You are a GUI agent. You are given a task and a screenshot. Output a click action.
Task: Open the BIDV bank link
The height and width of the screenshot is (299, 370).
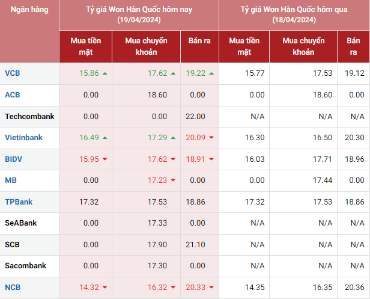click(x=13, y=159)
